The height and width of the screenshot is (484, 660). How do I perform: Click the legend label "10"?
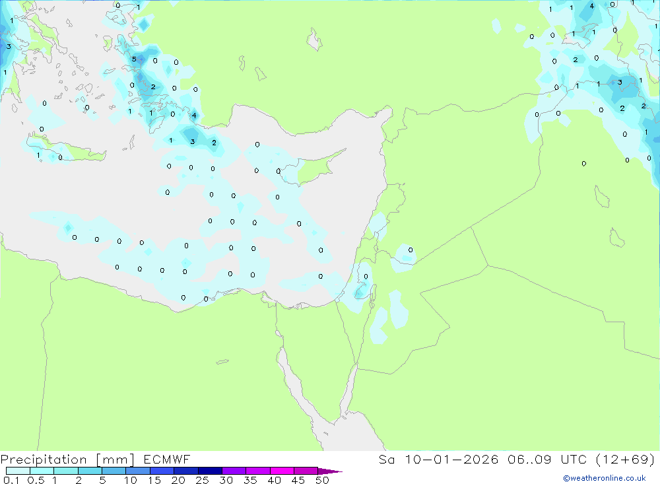(131, 480)
